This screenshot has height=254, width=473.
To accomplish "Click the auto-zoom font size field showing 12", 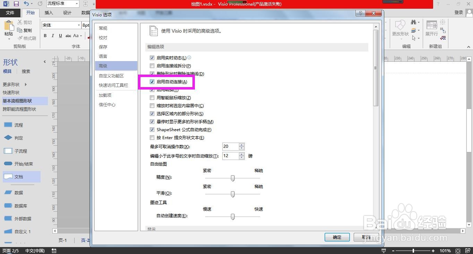I will pos(230,156).
